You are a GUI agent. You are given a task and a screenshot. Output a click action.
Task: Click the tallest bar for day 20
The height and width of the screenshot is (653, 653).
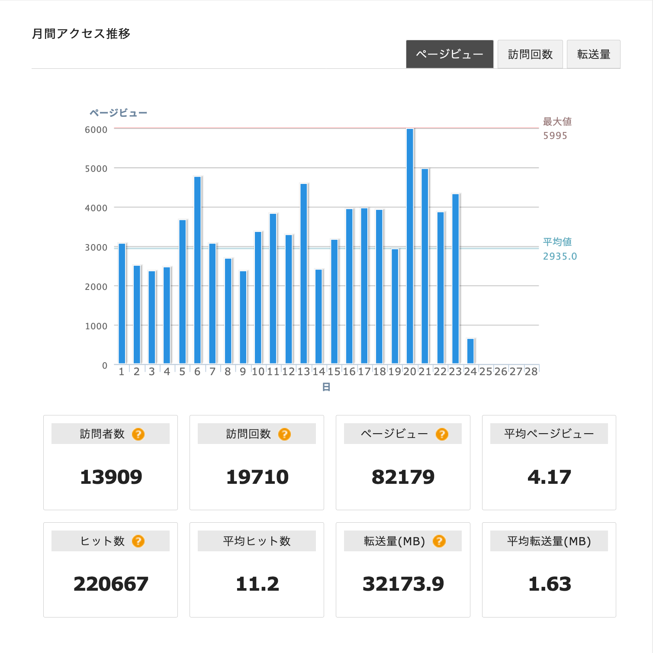pyautogui.click(x=410, y=246)
